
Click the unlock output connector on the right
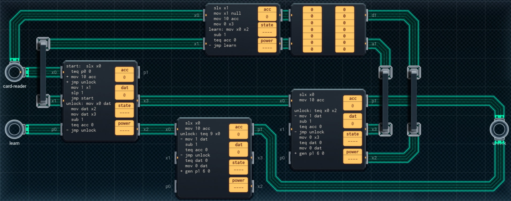[x=499, y=129]
